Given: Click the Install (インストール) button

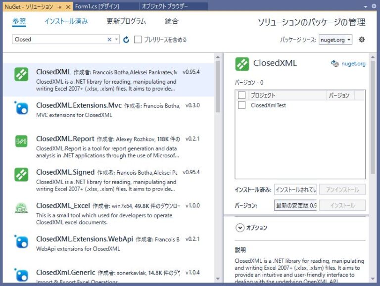Looking at the screenshot, I should (x=342, y=205).
